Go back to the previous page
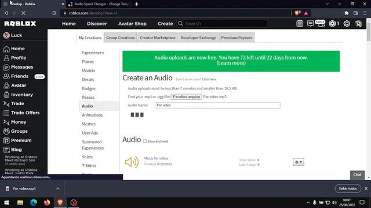 [x=6, y=13]
